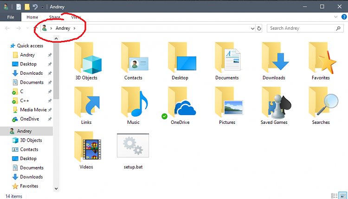Screen dimensions: 348x199
Task: Expand chevron before Andrey in address bar
Action: [51, 28]
